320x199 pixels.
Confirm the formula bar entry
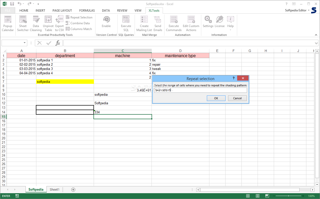point(49,43)
